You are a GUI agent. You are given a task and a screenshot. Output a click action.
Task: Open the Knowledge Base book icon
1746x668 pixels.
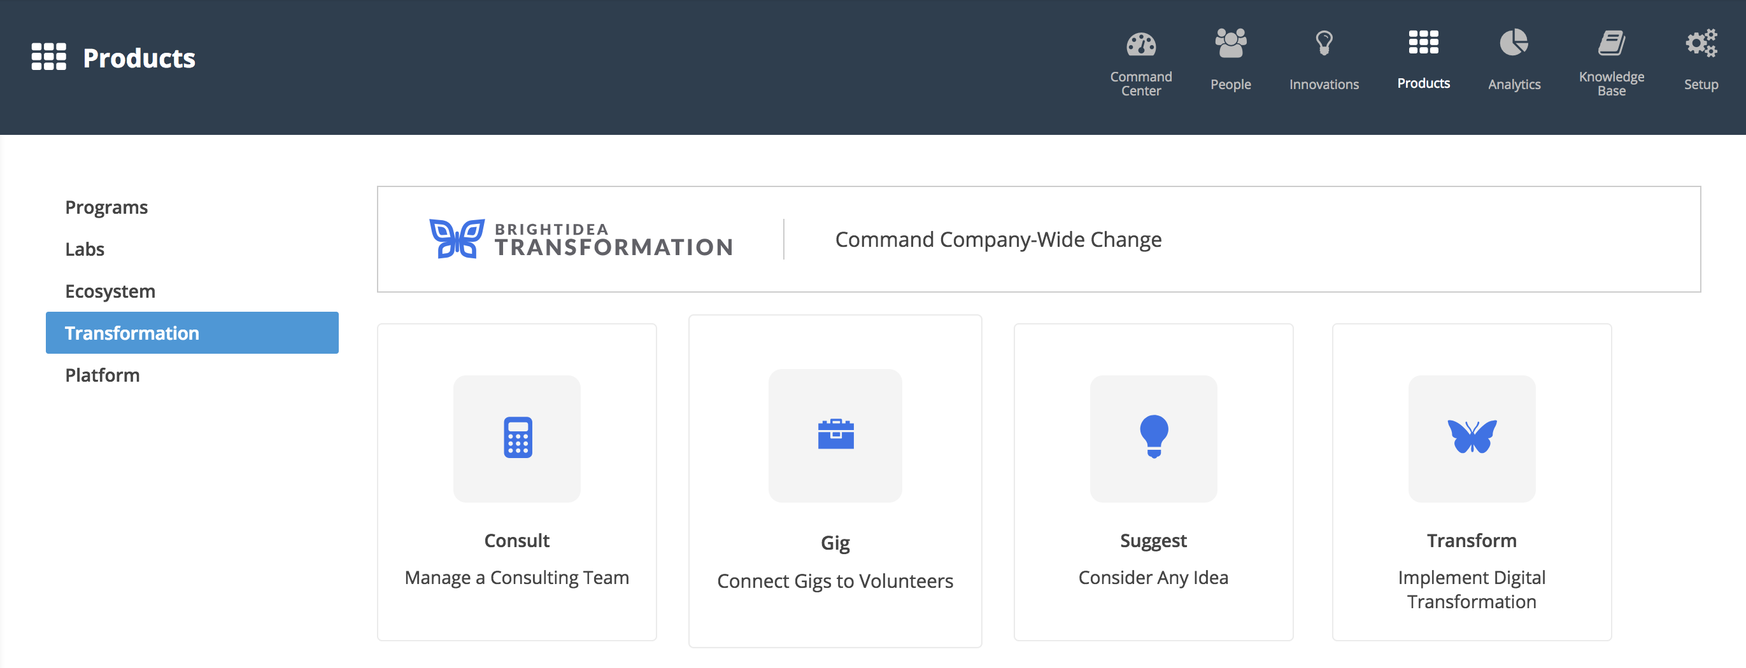(1611, 43)
